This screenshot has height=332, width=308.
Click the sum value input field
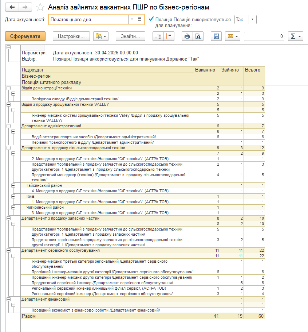pos(264,36)
